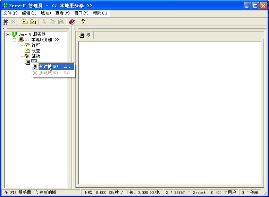Collapse the Serv-U 服务器 tree node

[x=8, y=34]
